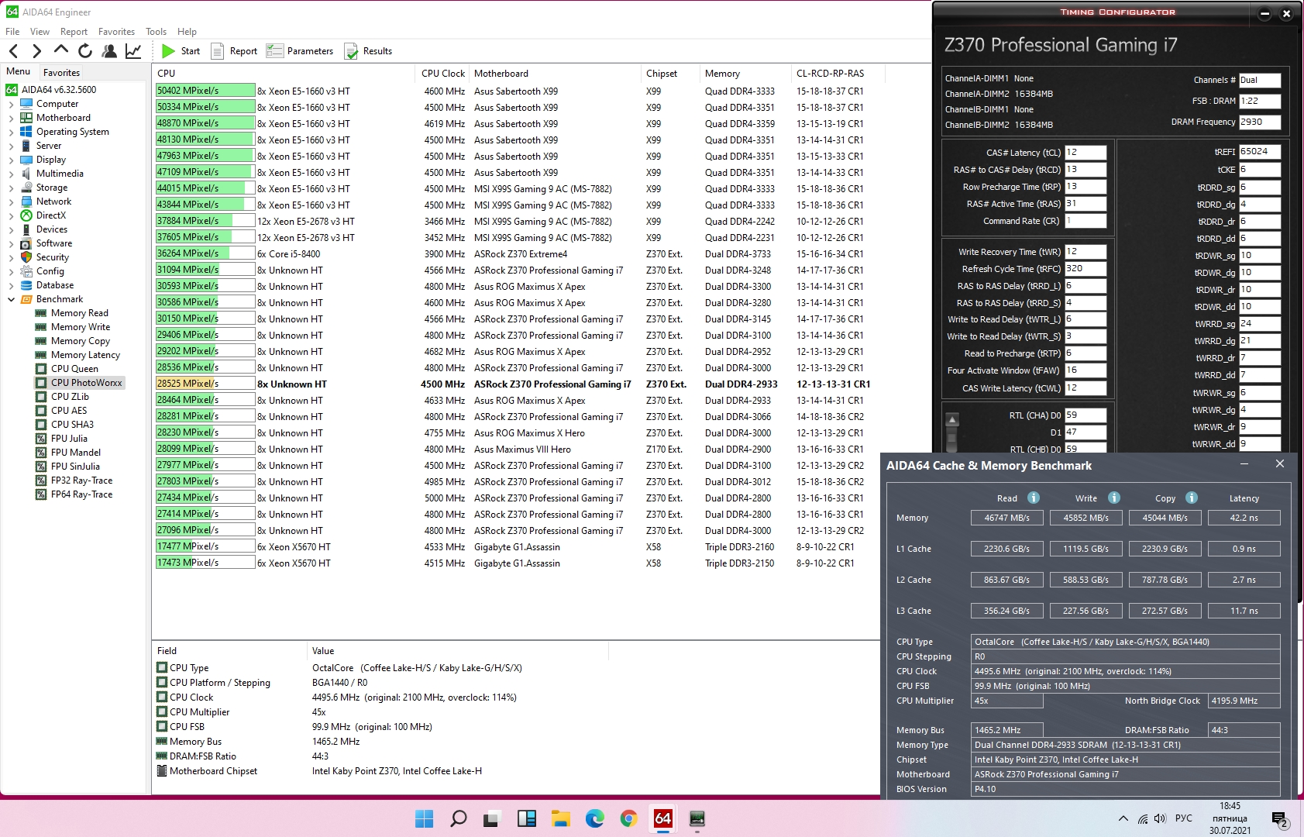Open the Report menu
This screenshot has height=837, width=1304.
[74, 32]
